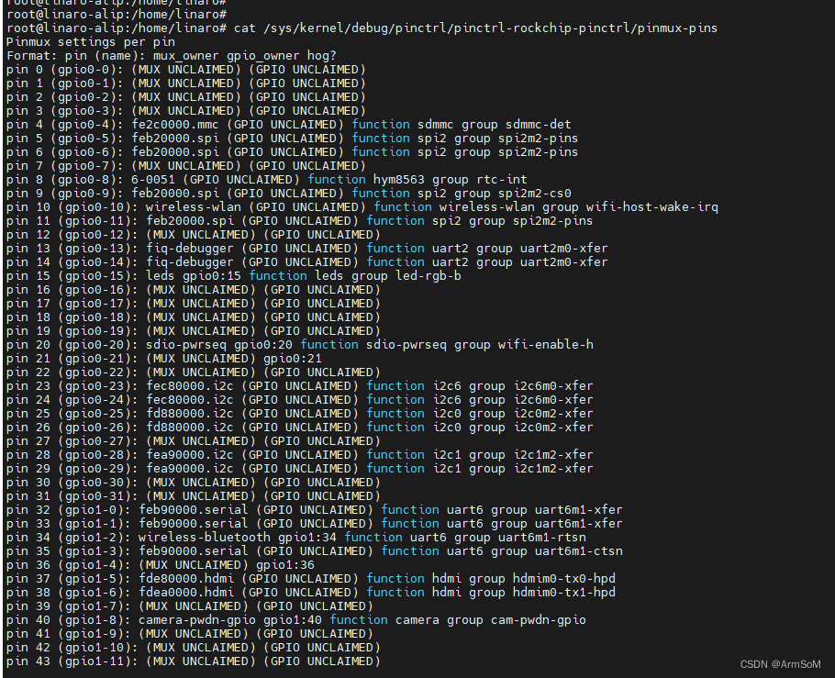835x678 pixels.
Task: Click pin 8 hym8563 rtc-int line
Action: pos(267,180)
